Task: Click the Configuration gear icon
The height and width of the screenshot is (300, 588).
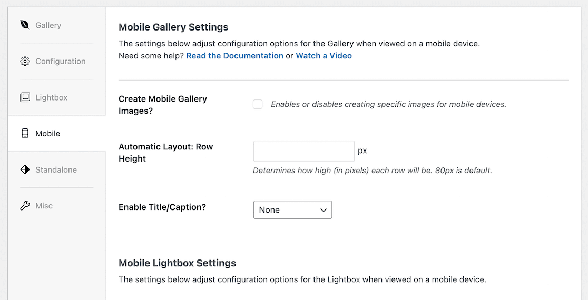Action: [x=25, y=62]
